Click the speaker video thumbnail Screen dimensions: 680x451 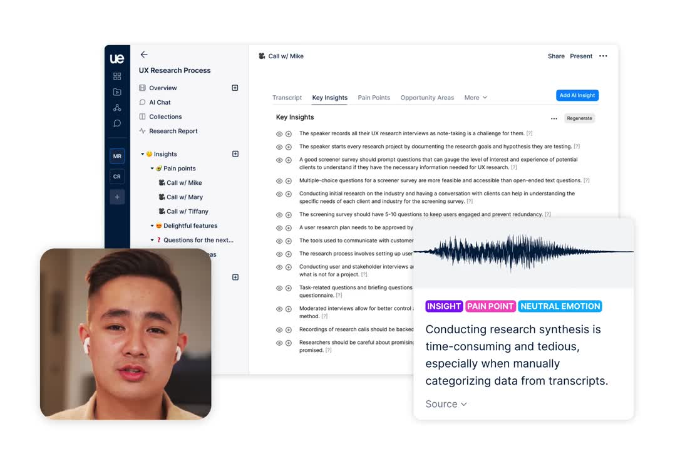point(126,333)
